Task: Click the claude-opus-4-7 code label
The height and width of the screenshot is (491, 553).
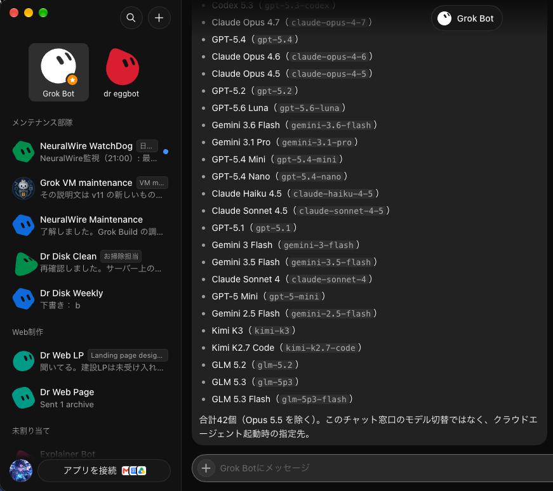Action: 328,23
